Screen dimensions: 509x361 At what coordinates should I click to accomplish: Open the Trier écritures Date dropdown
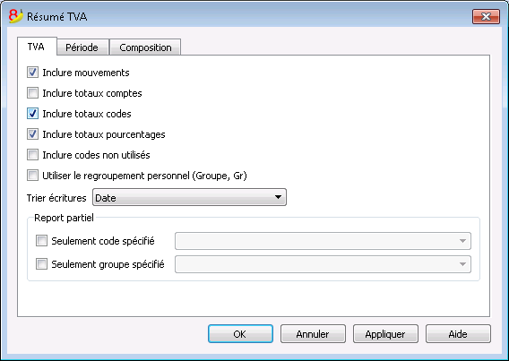189,197
